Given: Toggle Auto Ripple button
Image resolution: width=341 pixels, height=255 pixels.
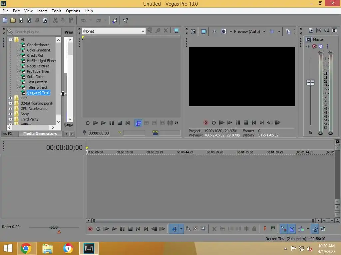Looking at the screenshot, I should click(301, 229).
